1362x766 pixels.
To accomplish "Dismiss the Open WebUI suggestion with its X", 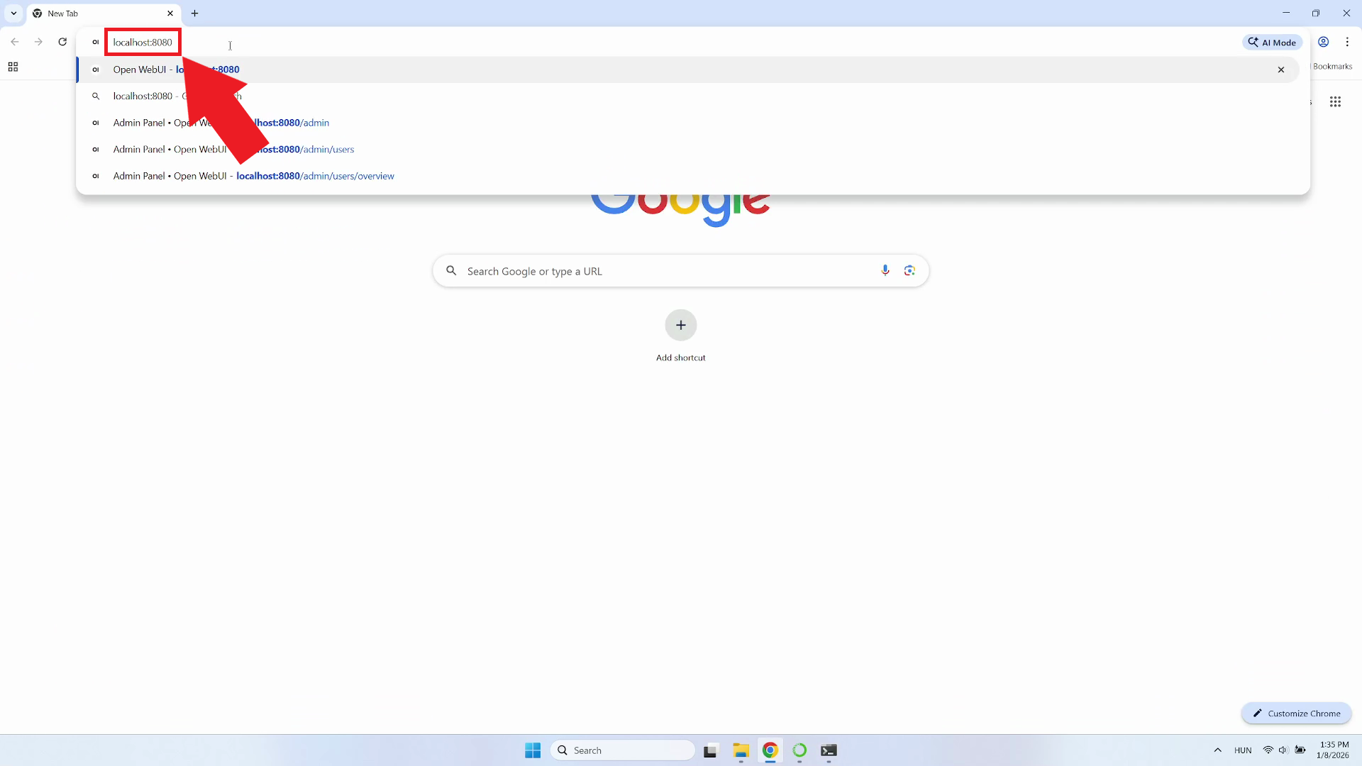I will 1281,69.
